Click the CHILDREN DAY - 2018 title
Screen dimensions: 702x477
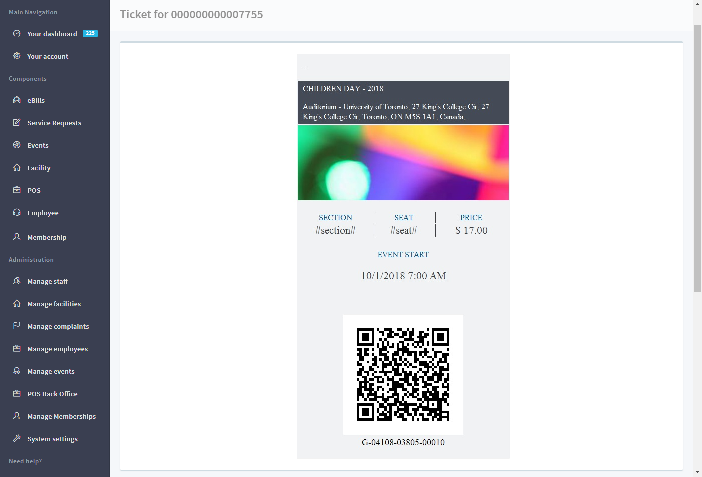[343, 89]
